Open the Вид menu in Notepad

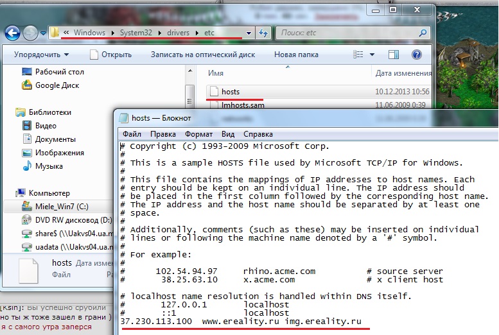point(228,134)
